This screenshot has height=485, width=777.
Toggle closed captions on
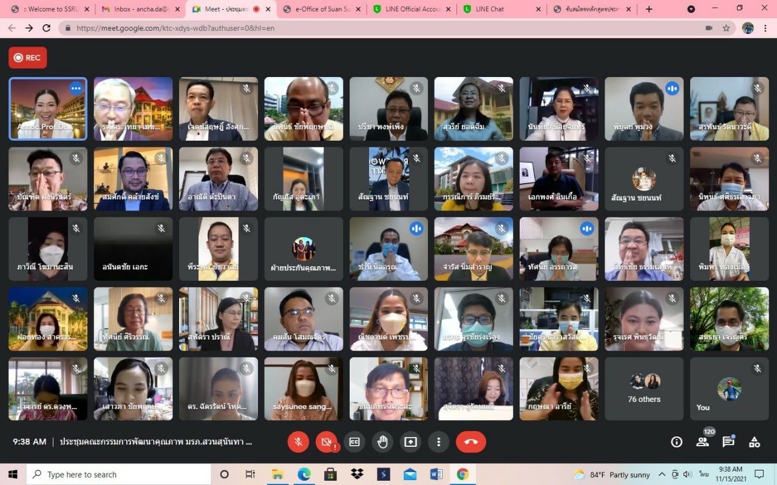(355, 442)
